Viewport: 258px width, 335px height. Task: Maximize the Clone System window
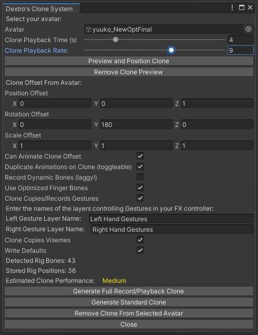241,8
